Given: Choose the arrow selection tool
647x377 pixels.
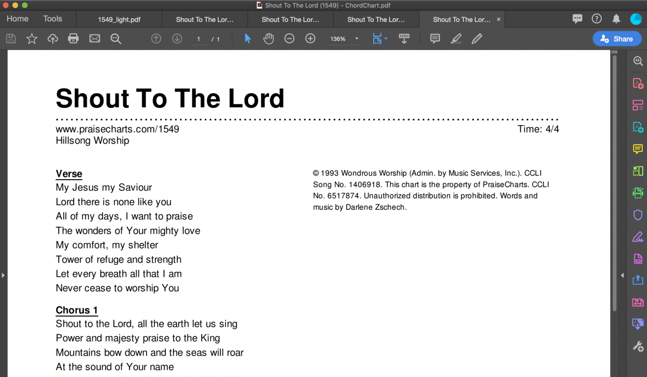Looking at the screenshot, I should (x=247, y=39).
